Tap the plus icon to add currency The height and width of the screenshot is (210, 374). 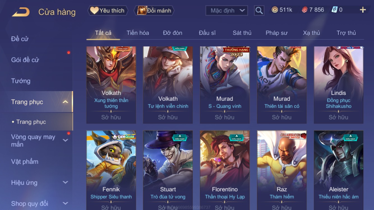363,10
